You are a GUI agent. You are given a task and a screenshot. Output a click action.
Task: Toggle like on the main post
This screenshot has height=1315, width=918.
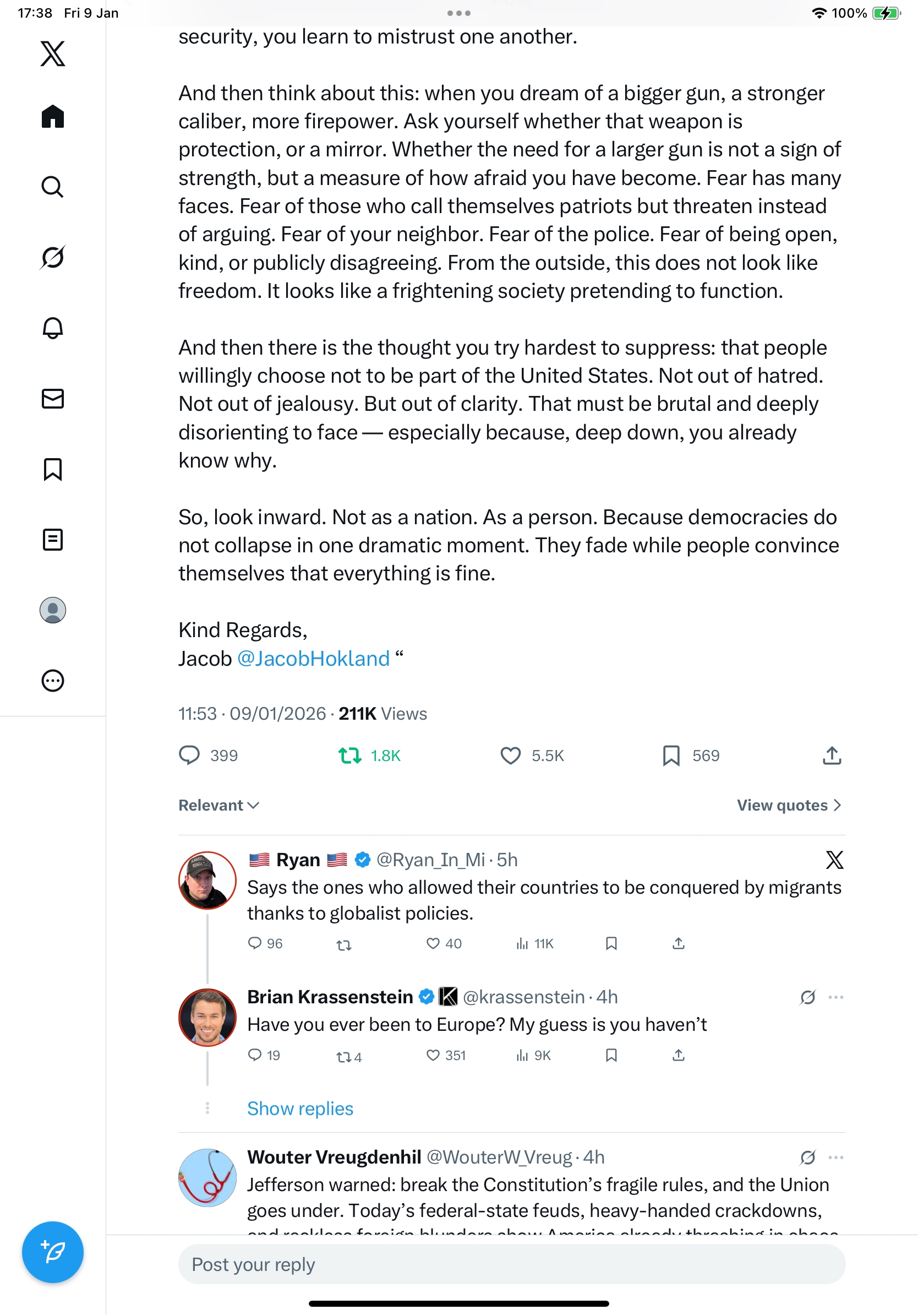click(x=511, y=756)
